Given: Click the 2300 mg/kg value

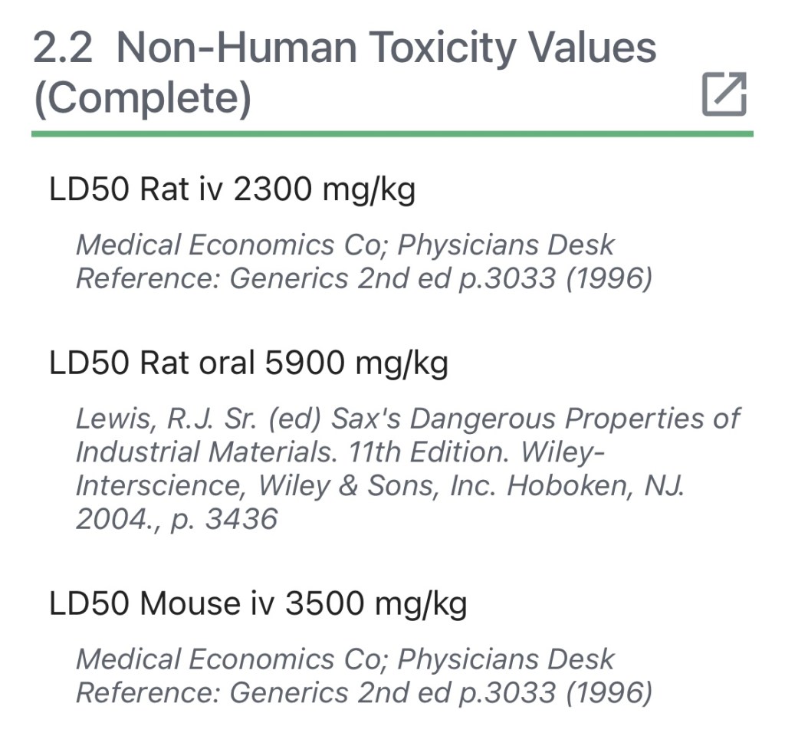Looking at the screenshot, I should click(x=324, y=189).
